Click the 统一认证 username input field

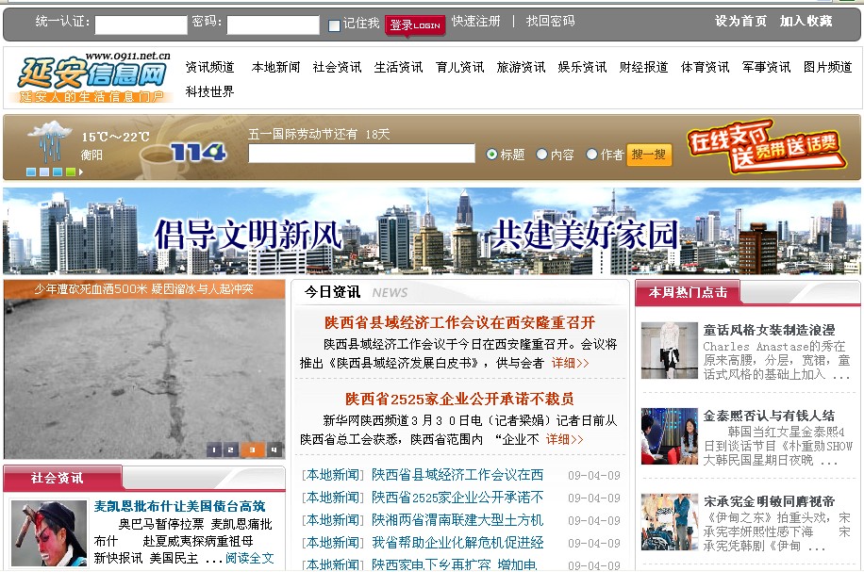coord(141,25)
